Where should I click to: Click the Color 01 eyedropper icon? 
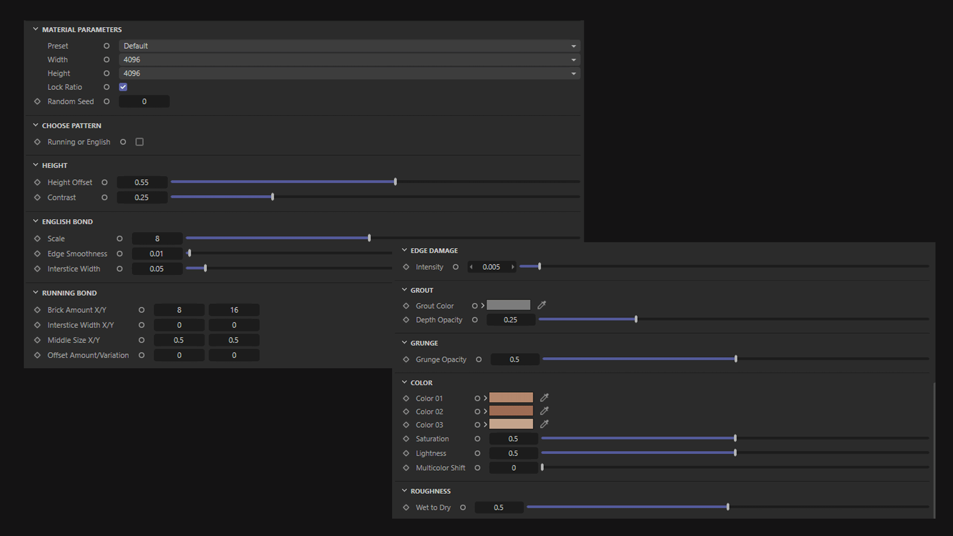pyautogui.click(x=545, y=398)
